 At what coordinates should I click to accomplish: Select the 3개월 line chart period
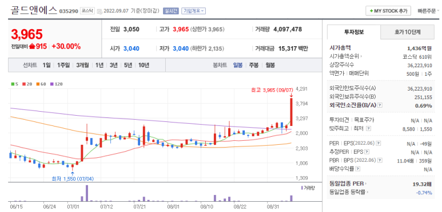pyautogui.click(x=82, y=66)
